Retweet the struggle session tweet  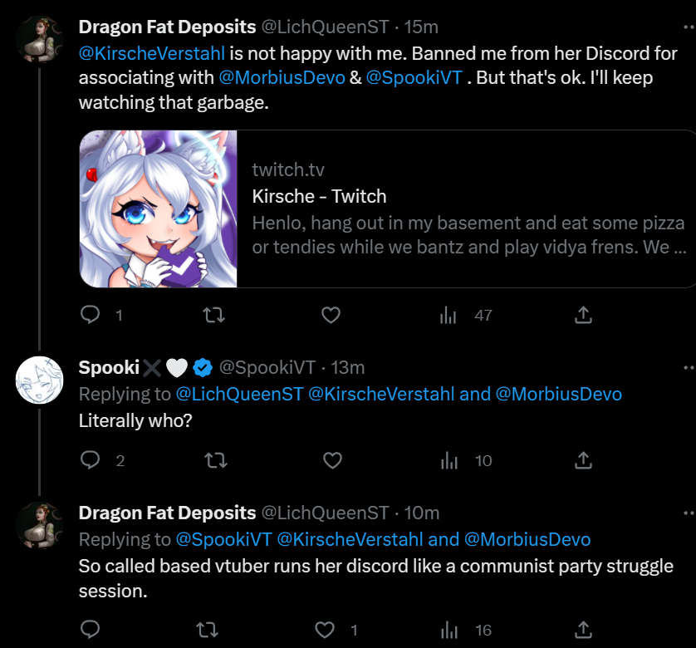point(207,630)
